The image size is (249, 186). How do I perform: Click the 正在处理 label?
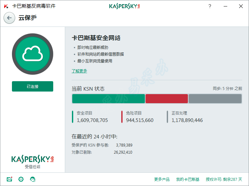[179, 113]
